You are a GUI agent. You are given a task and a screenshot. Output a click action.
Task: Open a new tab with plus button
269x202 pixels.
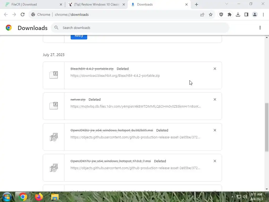[196, 4]
